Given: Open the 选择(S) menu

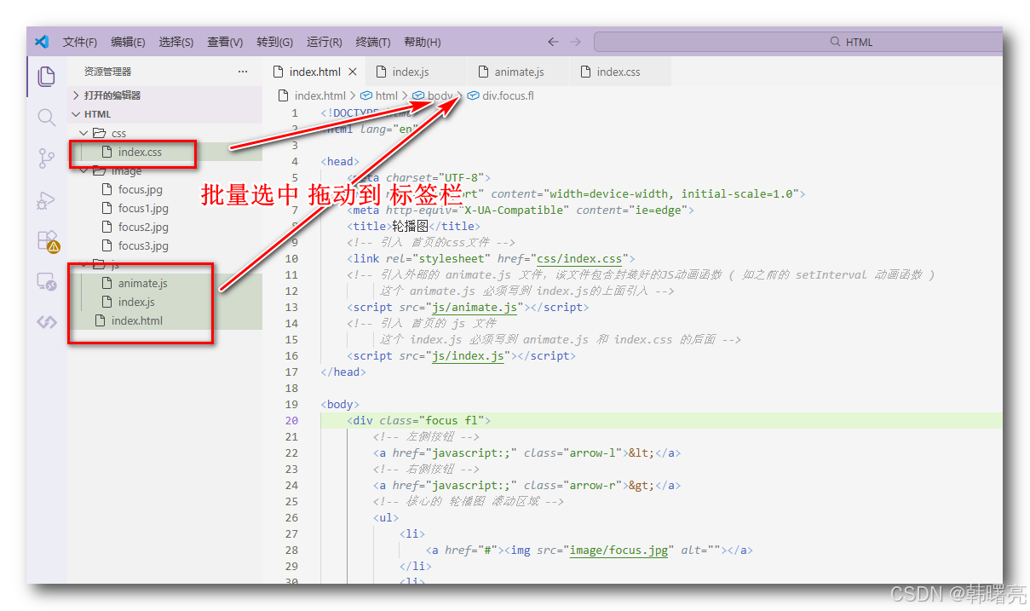Looking at the screenshot, I should (x=176, y=42).
